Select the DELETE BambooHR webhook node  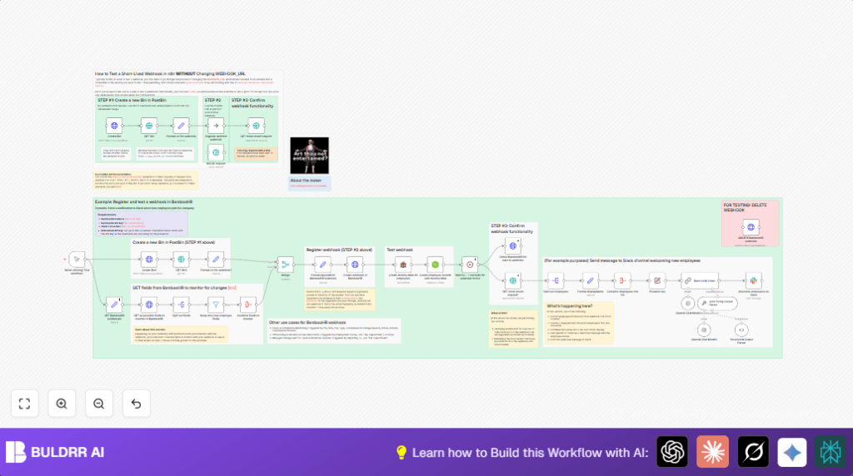(x=751, y=226)
